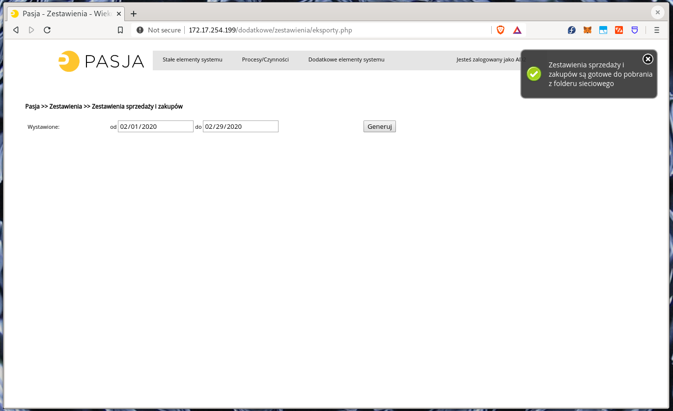The image size is (673, 411).
Task: Close the browser window
Action: tap(658, 12)
